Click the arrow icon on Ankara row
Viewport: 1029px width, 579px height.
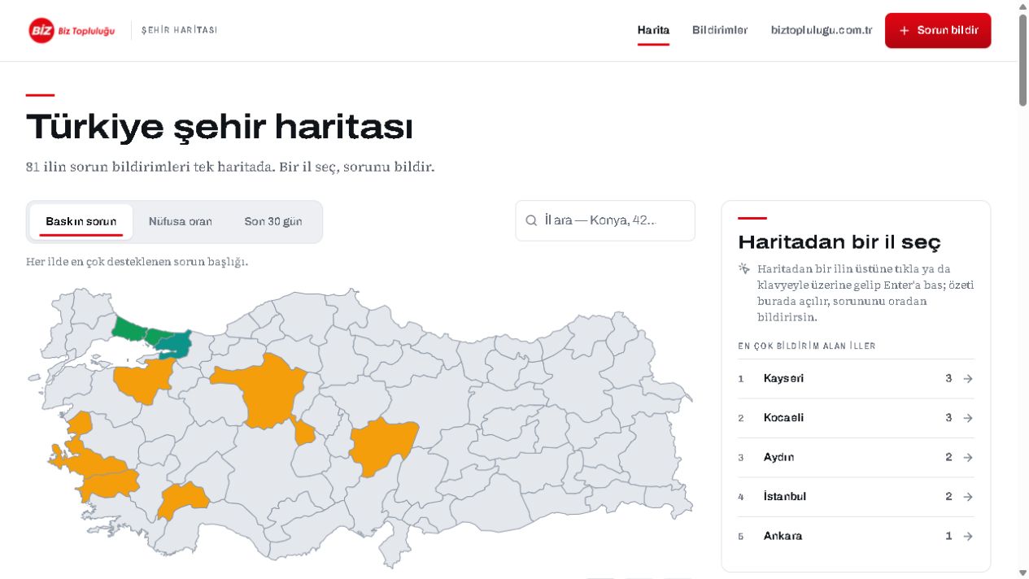[967, 536]
